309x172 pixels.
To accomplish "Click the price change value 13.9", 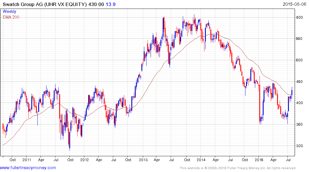I will (111, 4).
